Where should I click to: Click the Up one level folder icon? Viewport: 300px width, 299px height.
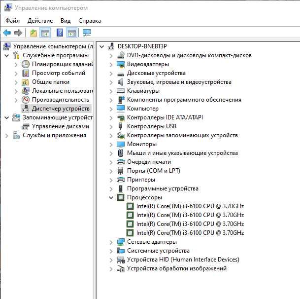click(33, 33)
